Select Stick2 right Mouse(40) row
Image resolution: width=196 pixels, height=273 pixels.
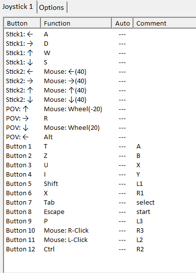point(100,81)
